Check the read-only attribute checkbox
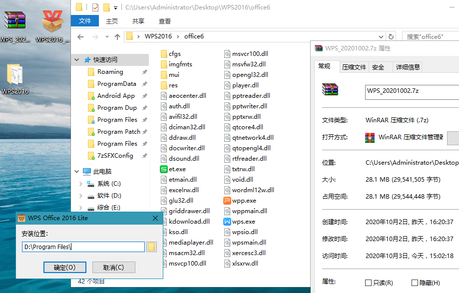The image size is (459, 293). (368, 283)
